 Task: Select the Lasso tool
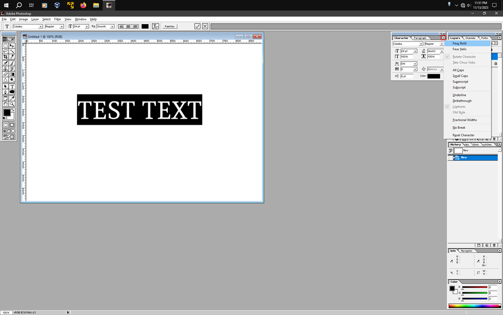click(5, 50)
